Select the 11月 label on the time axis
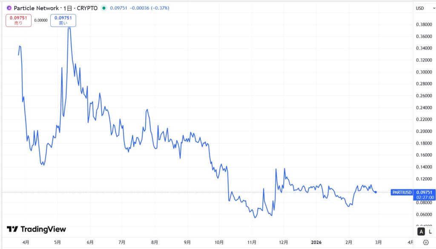Viewport: 436px width, 249px height. [x=252, y=241]
